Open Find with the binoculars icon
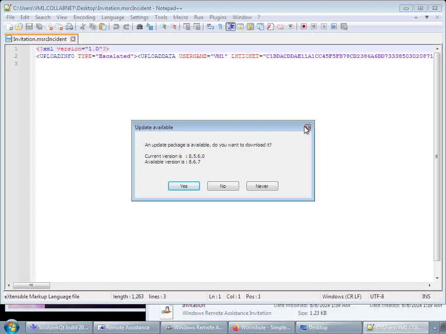The height and width of the screenshot is (334, 446). pyautogui.click(x=139, y=27)
